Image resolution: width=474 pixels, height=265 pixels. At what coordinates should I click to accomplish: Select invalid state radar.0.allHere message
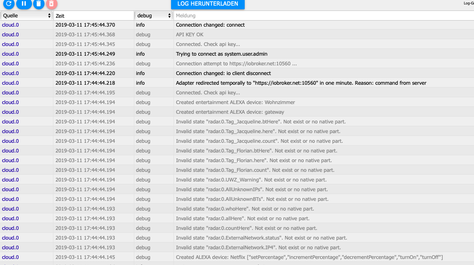pos(243,219)
